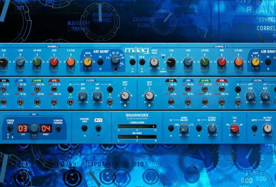Click Channel L Air Band frequency selector knob
Image resolution: width=276 pixels, height=187 pixels.
pos(116,59)
